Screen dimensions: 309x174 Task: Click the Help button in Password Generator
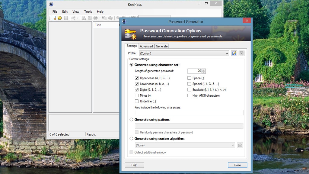coord(134,165)
